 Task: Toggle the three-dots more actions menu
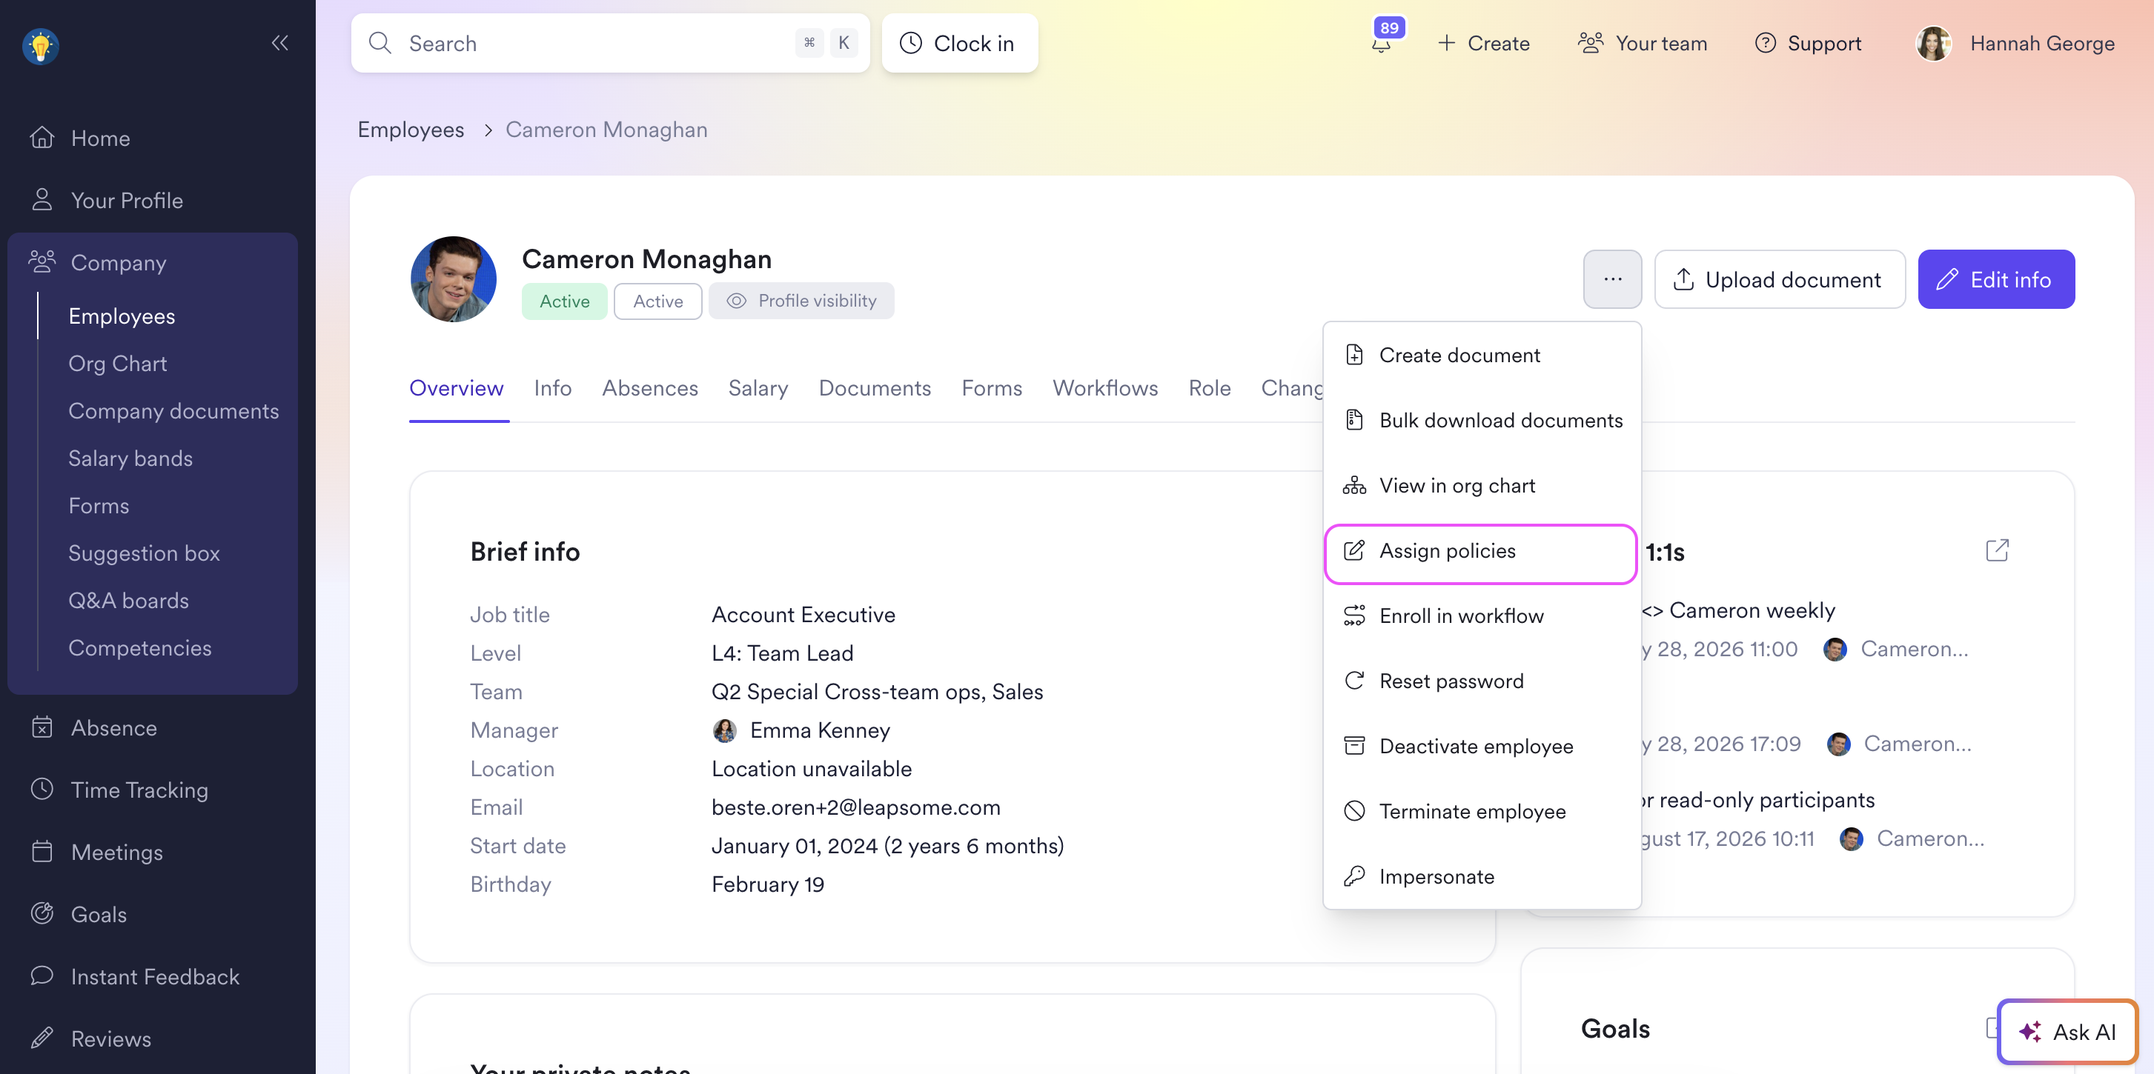coord(1612,279)
